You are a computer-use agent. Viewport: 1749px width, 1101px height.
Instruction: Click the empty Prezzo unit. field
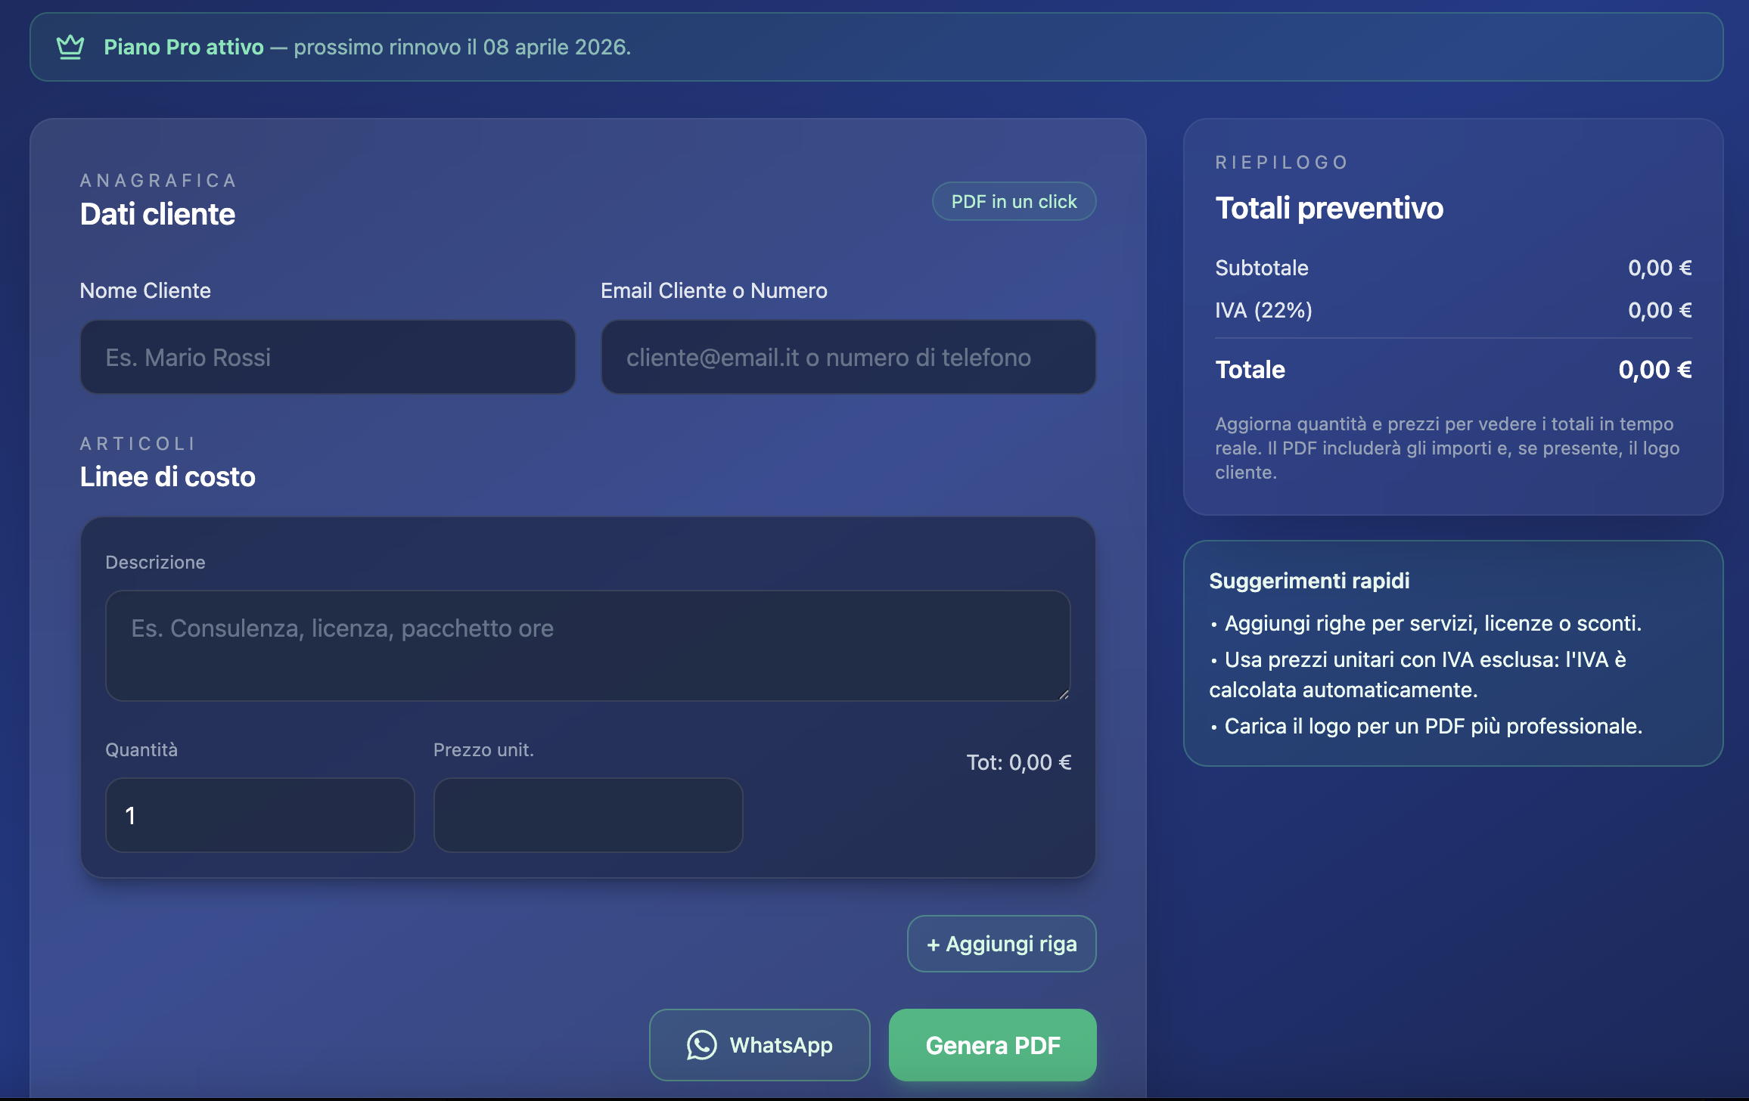pos(588,815)
